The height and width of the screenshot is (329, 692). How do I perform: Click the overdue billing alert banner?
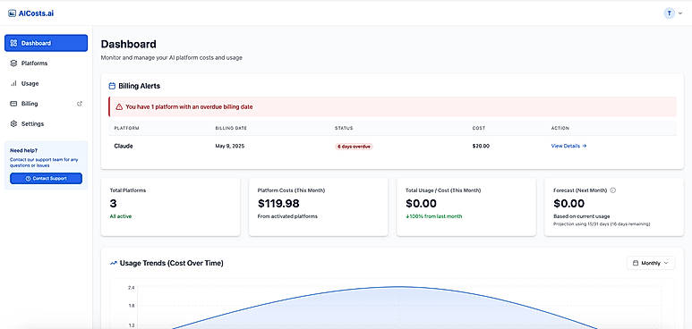coord(392,106)
